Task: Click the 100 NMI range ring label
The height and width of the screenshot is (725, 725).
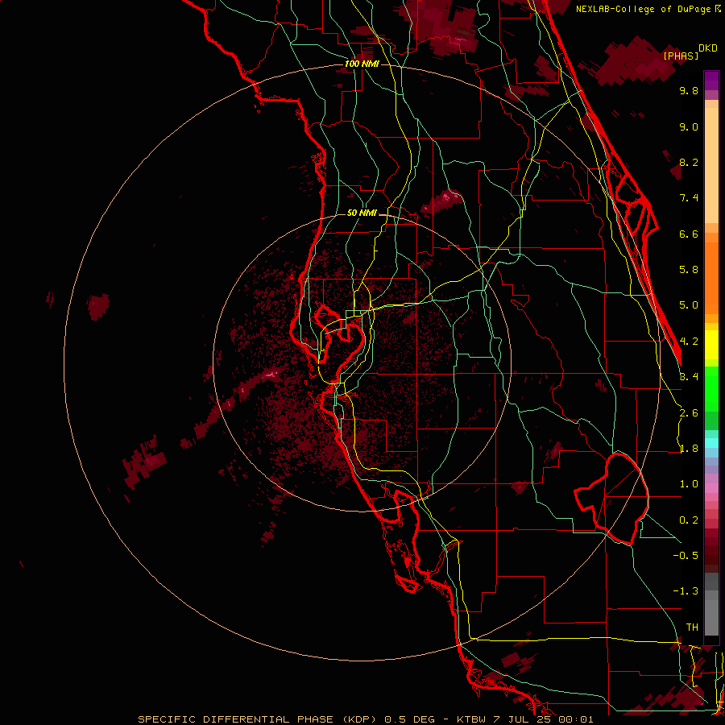Action: coord(362,64)
